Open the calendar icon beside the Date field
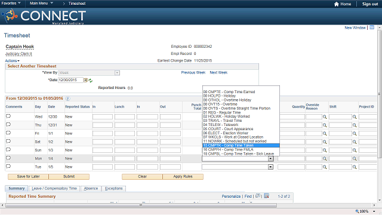 tap(86, 80)
